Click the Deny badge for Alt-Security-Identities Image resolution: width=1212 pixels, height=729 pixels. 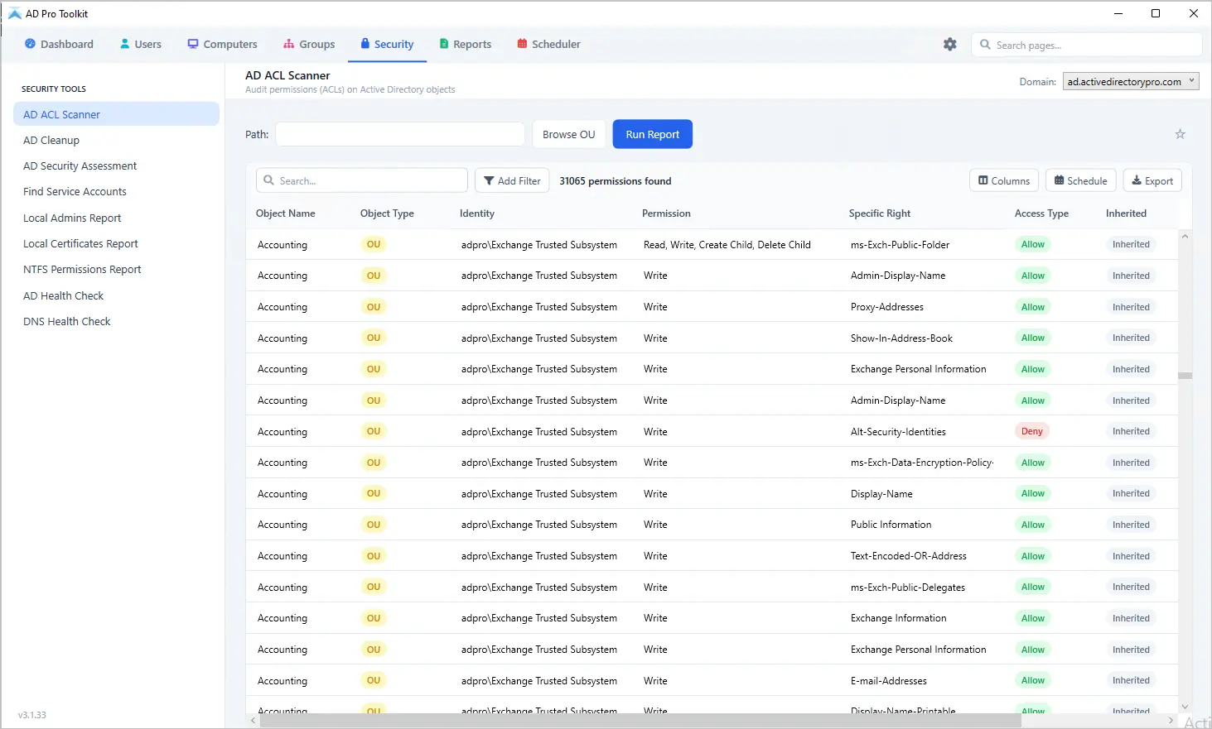click(x=1032, y=431)
